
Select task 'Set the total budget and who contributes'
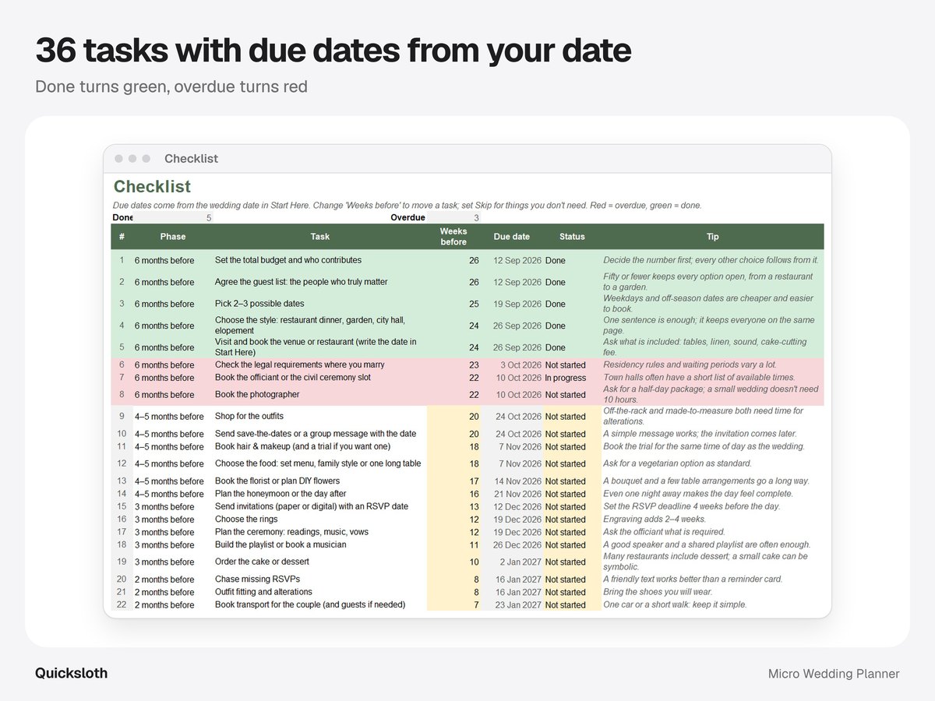click(288, 260)
